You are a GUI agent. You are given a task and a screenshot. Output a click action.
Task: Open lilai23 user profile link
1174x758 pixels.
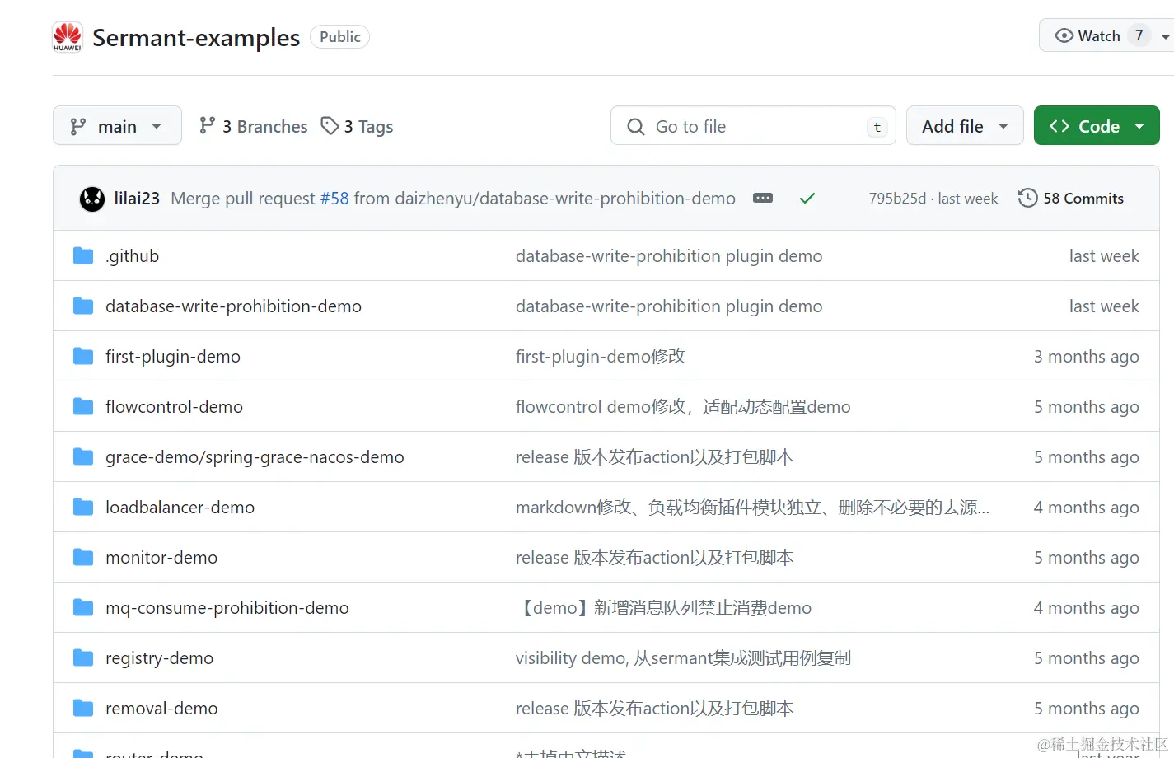tap(137, 199)
